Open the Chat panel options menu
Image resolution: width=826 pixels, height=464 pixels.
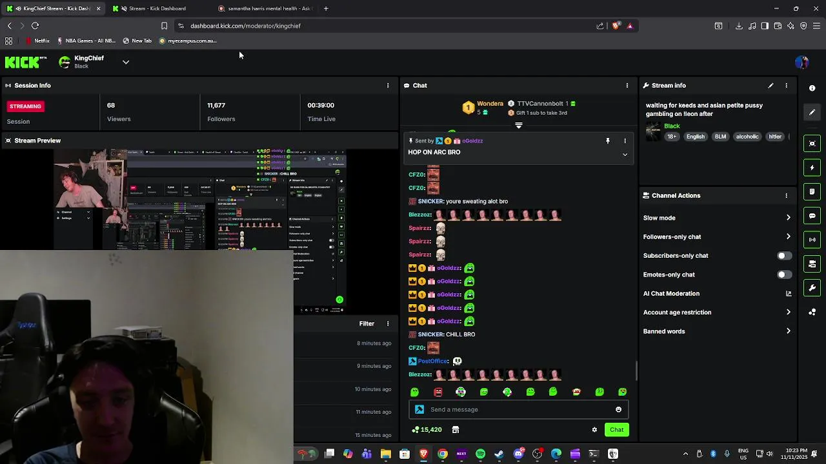pyautogui.click(x=627, y=85)
